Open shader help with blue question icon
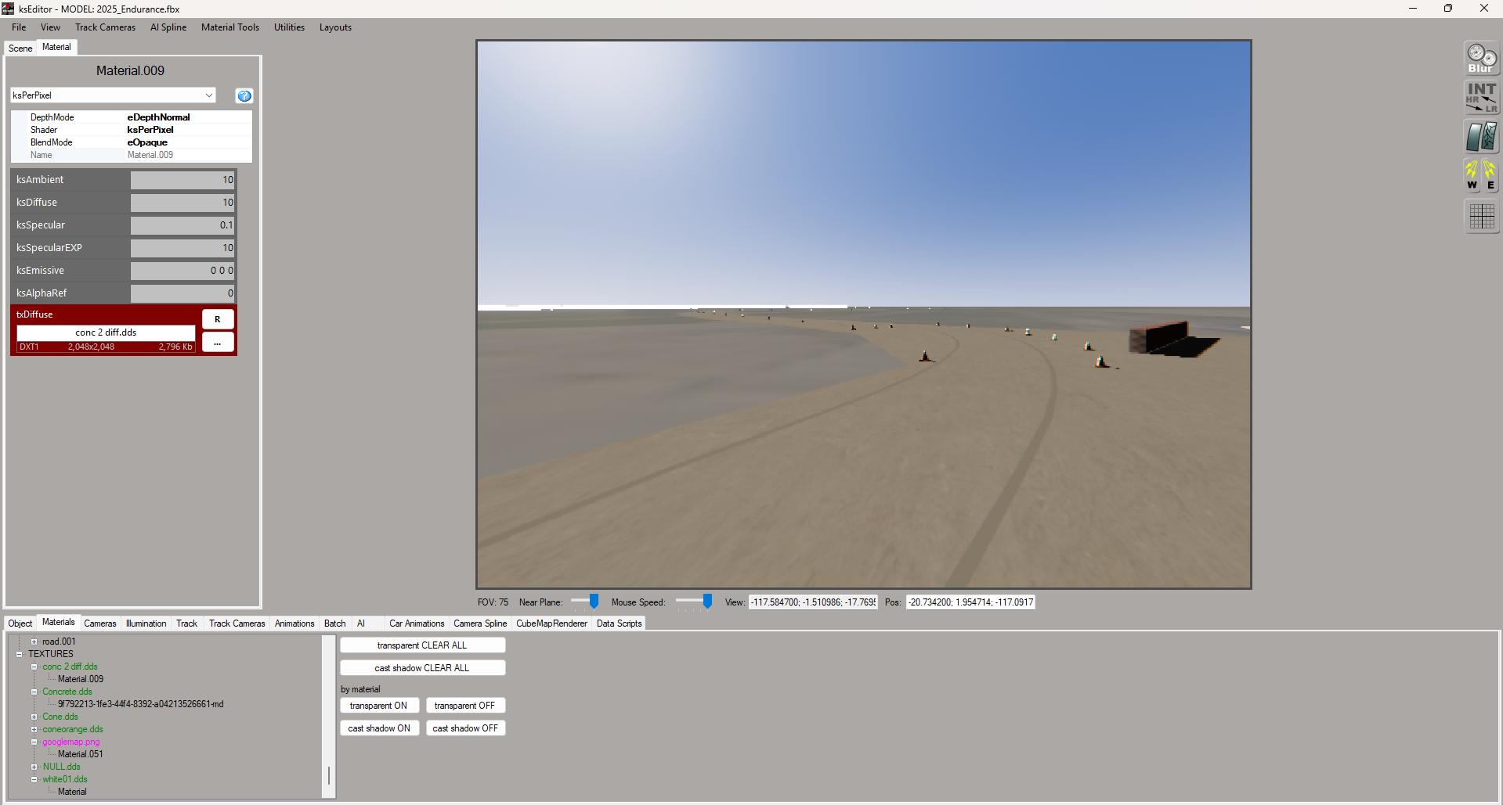Viewport: 1503px width, 805px height. click(244, 95)
